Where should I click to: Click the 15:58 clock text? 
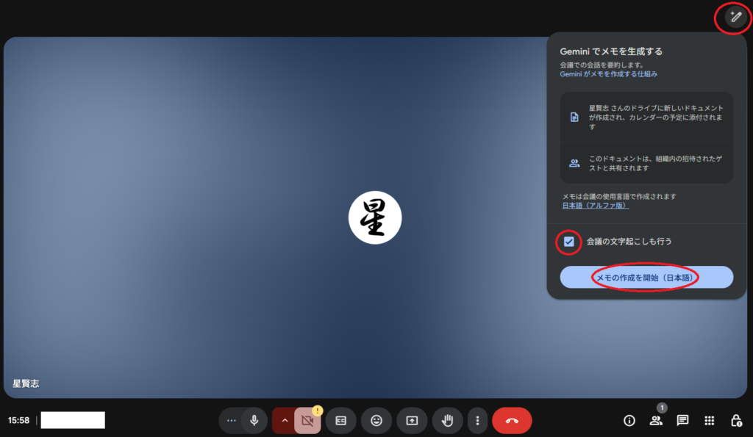click(x=18, y=421)
